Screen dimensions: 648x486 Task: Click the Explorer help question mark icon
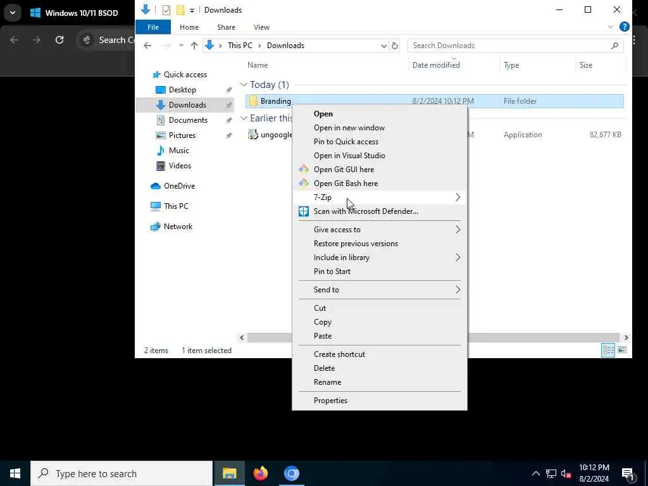pyautogui.click(x=625, y=27)
